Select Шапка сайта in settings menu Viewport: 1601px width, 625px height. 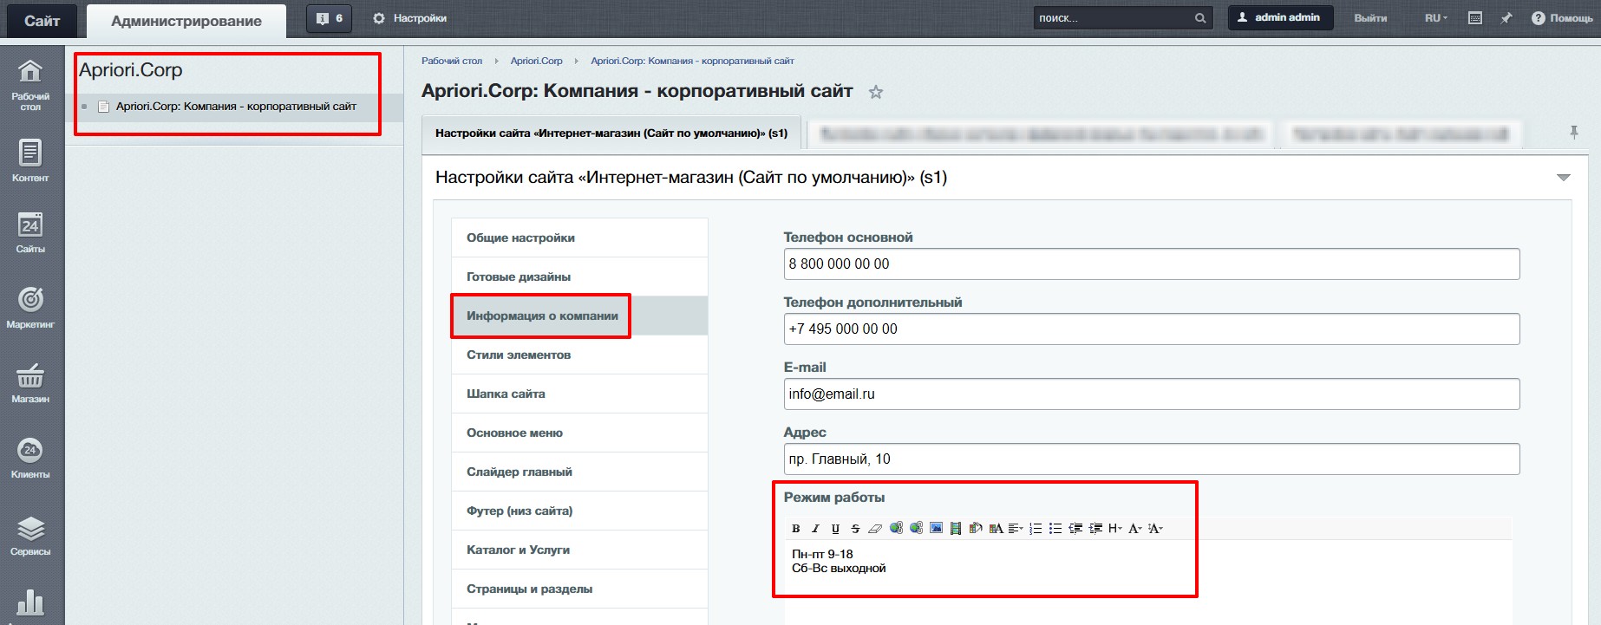(506, 394)
